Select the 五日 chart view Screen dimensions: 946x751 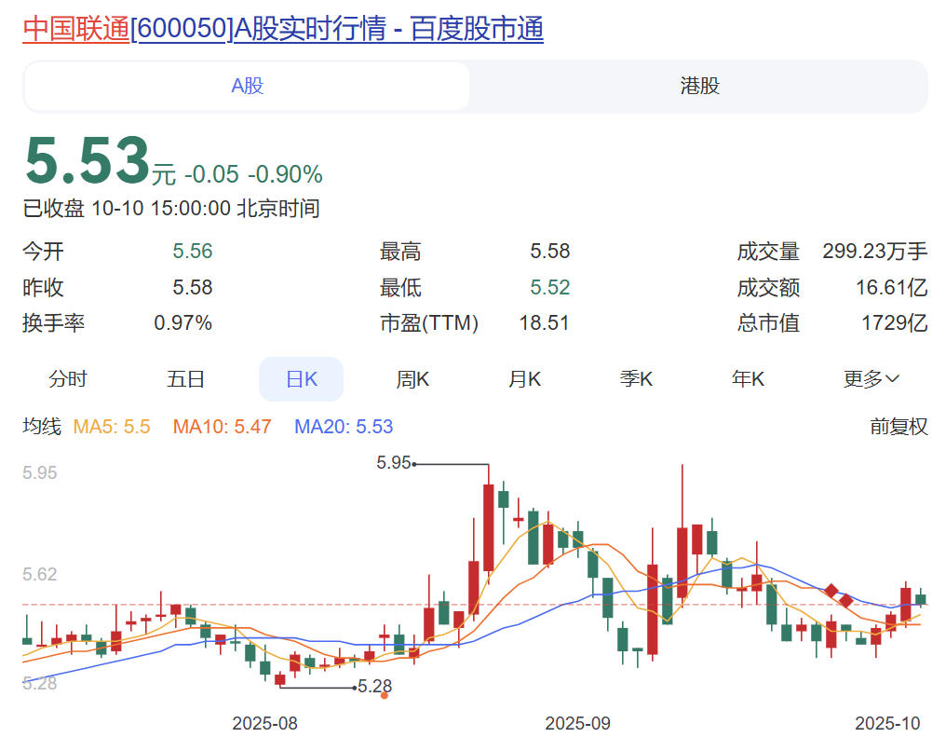[185, 379]
